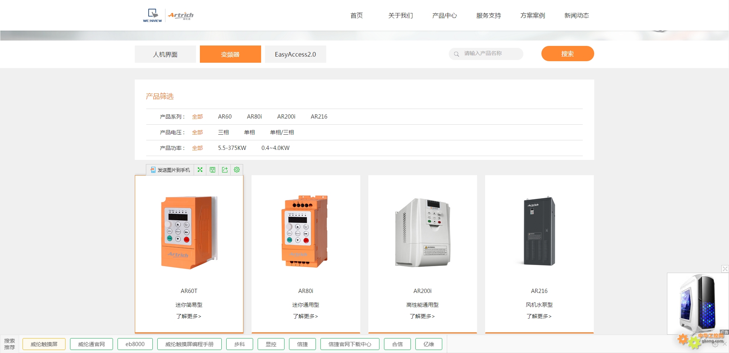Image resolution: width=729 pixels, height=353 pixels.
Task: Filter voltage by 单相/三相
Action: coord(282,132)
